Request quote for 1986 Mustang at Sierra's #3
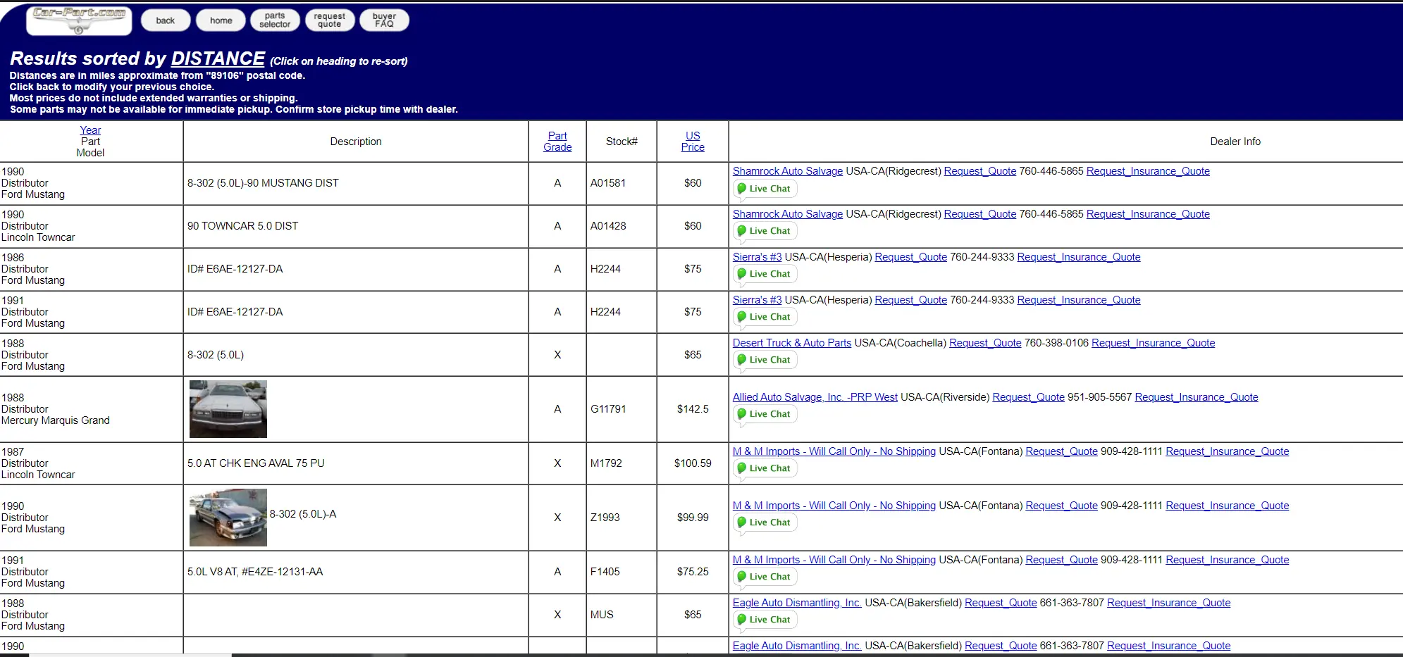 click(x=911, y=257)
